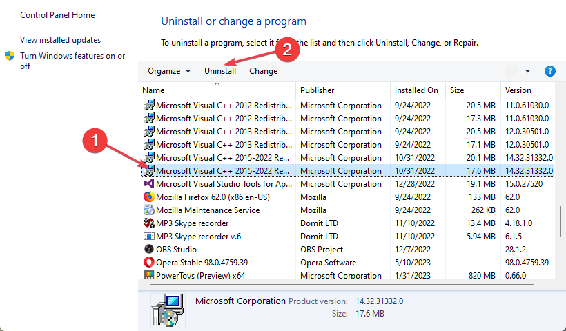The height and width of the screenshot is (331, 566).
Task: Sort by the Publisher column header
Action: pyautogui.click(x=342, y=90)
